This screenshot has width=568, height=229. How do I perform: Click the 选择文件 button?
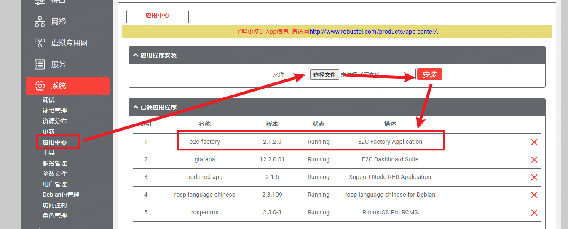tap(324, 75)
